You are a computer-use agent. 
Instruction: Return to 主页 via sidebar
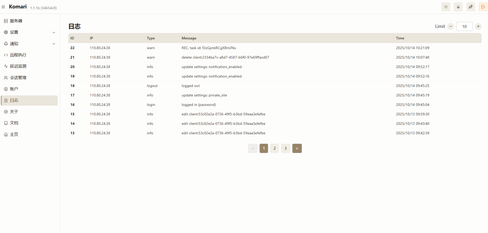(x=14, y=134)
